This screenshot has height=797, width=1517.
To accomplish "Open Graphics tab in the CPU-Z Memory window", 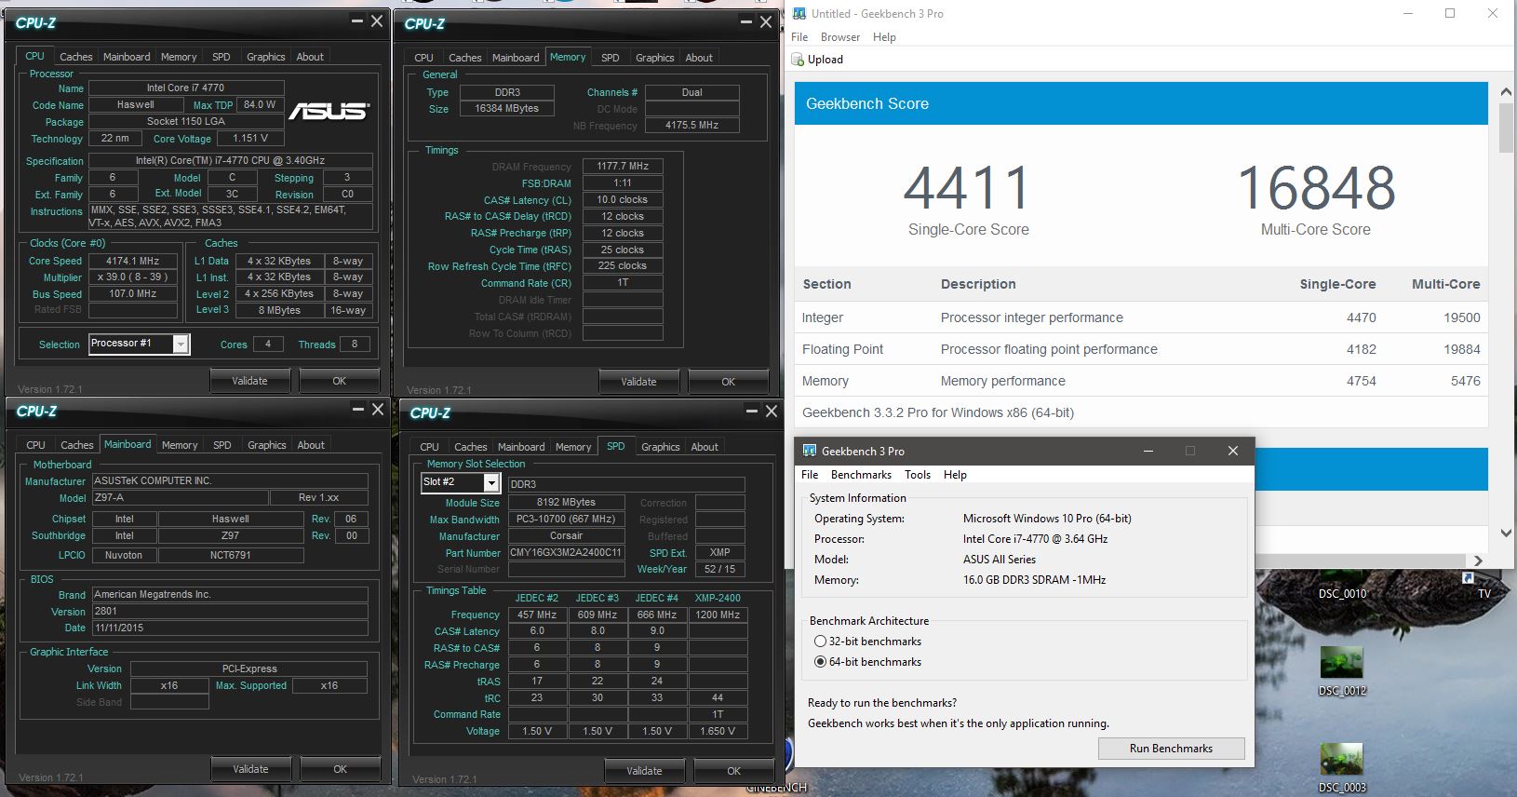I will (x=655, y=58).
